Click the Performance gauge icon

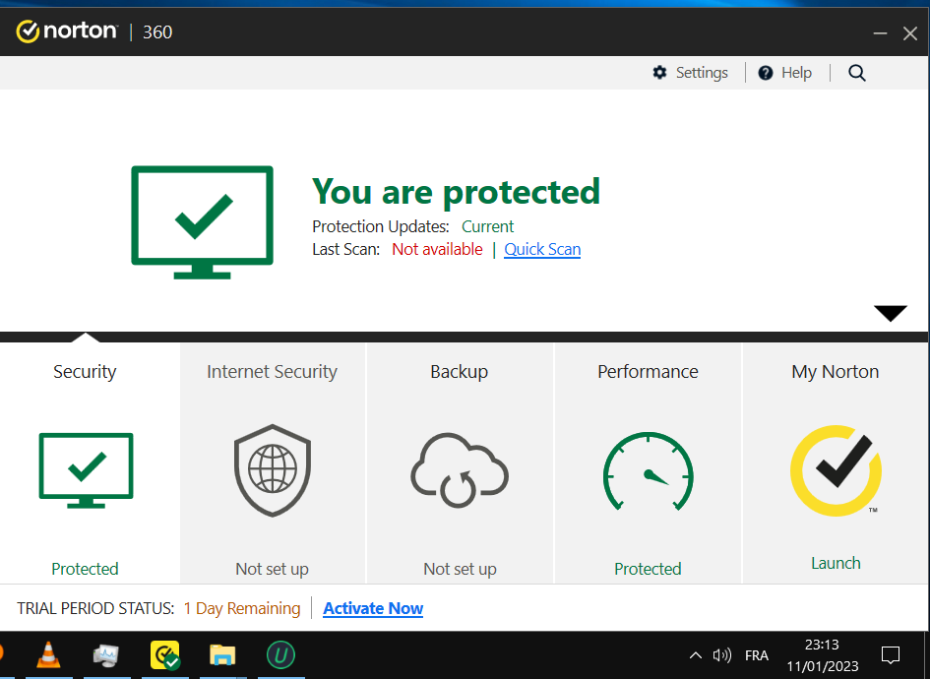[648, 470]
